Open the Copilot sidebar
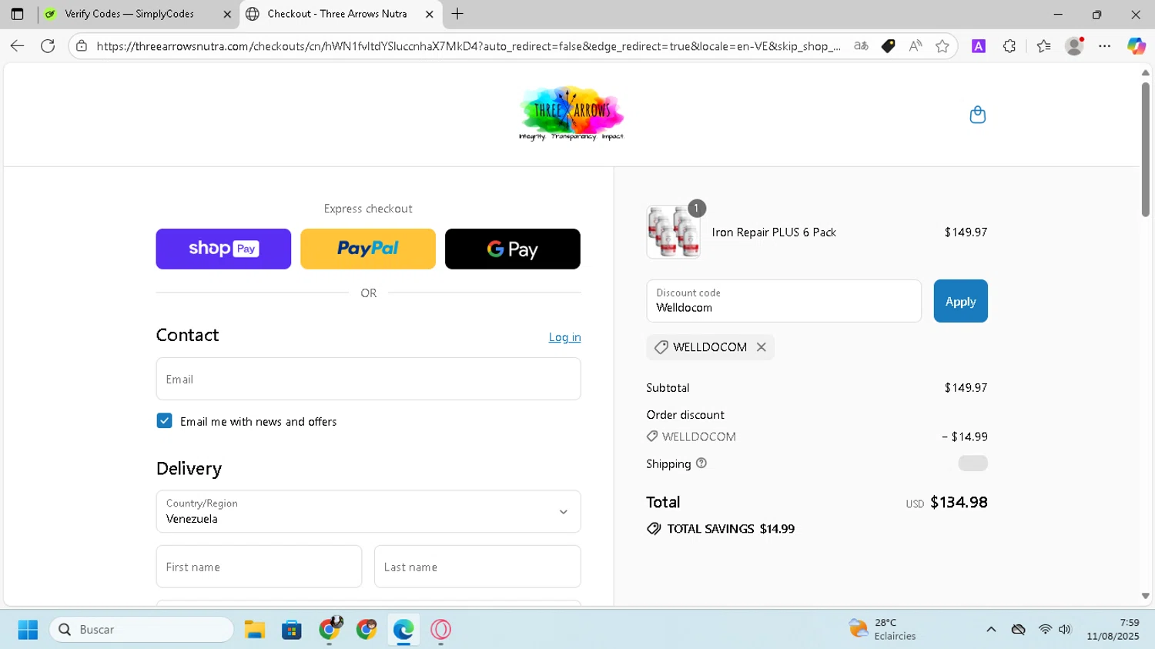The height and width of the screenshot is (649, 1155). [1137, 46]
